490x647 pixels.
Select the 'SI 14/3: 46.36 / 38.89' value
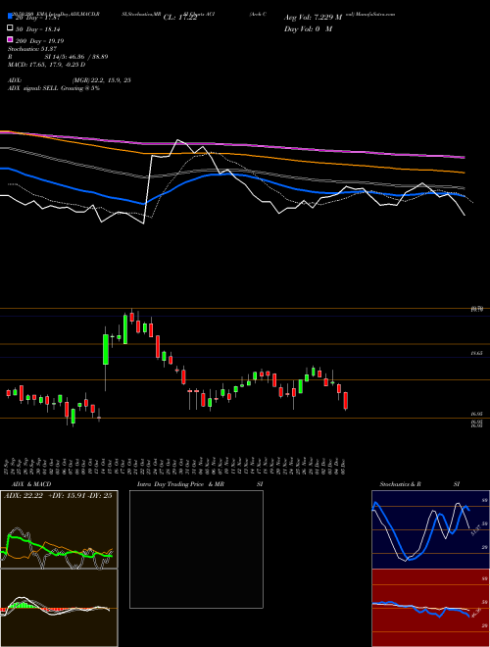(x=76, y=57)
